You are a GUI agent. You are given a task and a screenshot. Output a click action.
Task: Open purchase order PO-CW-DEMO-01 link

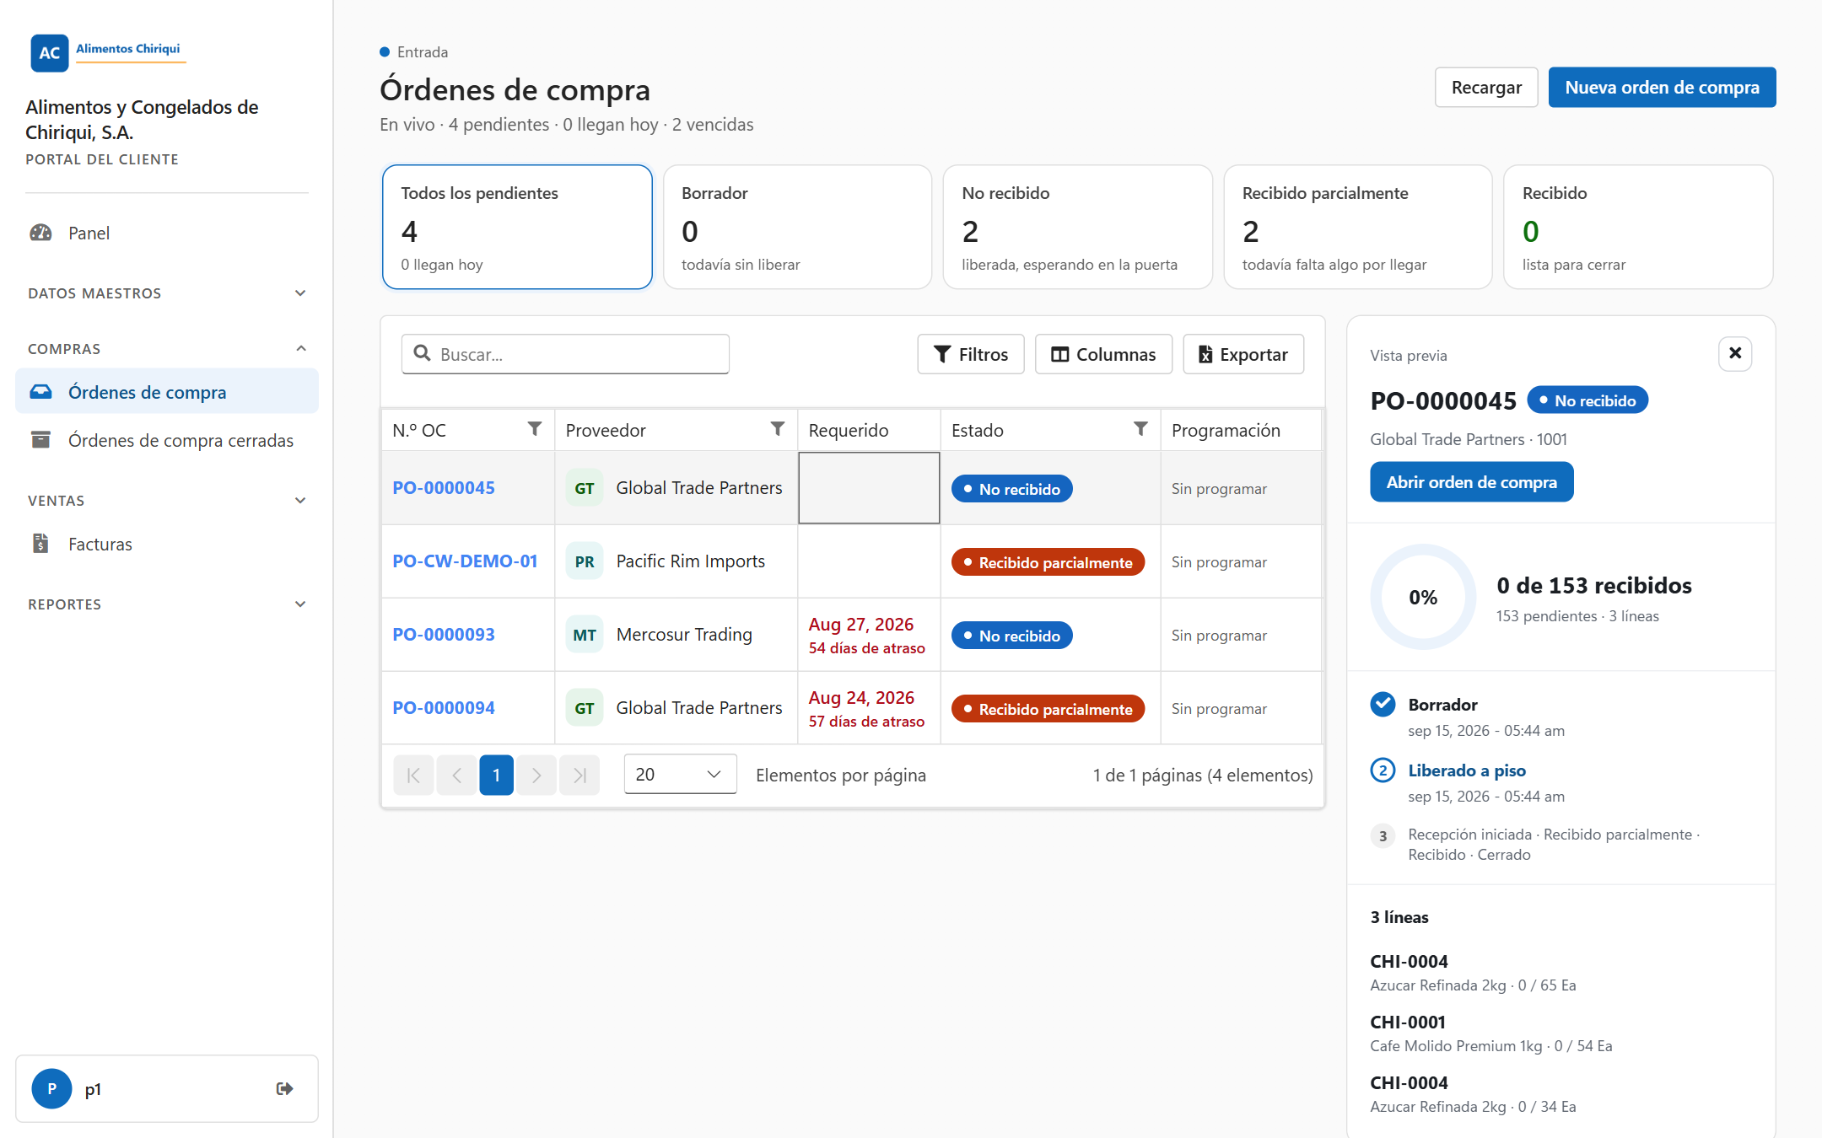tap(465, 561)
